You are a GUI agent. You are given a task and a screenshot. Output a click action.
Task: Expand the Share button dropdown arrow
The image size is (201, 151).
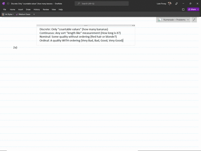[x=198, y=9]
